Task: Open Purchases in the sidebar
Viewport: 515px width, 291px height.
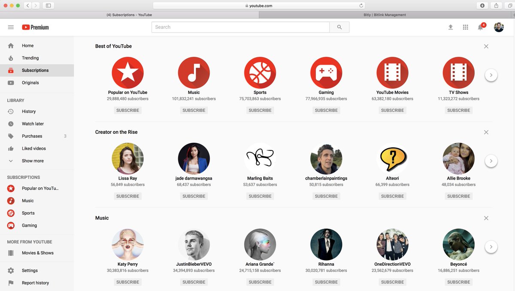Action: point(37,136)
